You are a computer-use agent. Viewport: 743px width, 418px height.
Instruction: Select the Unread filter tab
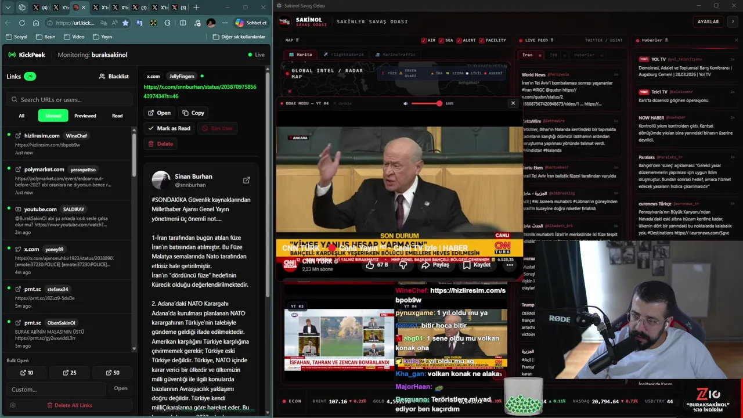pos(53,116)
